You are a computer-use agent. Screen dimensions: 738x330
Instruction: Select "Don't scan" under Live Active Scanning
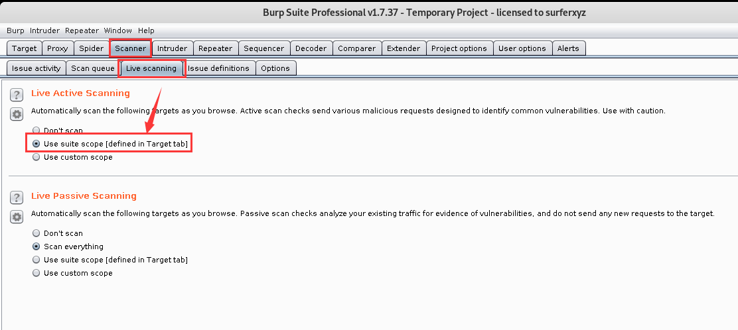pos(37,131)
